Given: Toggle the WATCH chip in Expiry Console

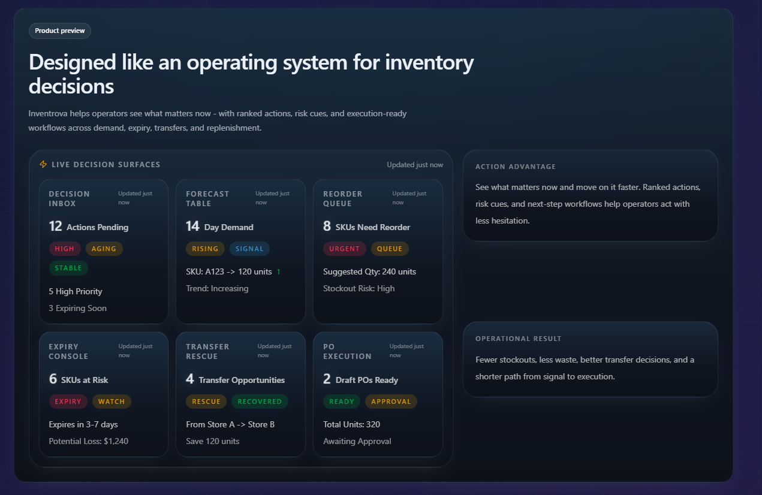Looking at the screenshot, I should [112, 402].
